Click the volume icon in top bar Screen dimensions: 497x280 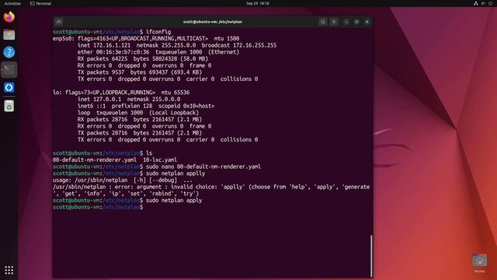(483, 3)
